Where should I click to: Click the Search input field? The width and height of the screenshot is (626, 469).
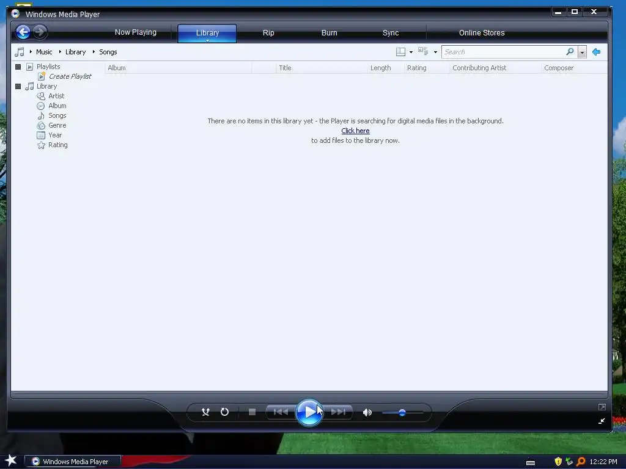point(504,52)
